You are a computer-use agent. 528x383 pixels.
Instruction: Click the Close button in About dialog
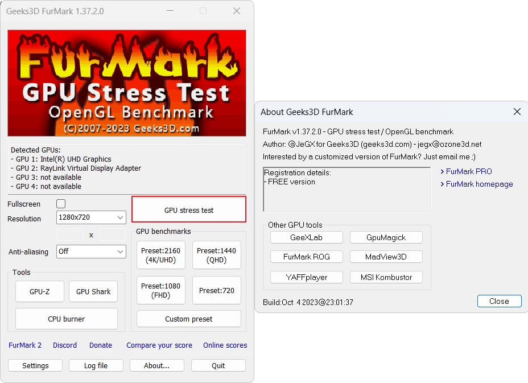coord(499,301)
